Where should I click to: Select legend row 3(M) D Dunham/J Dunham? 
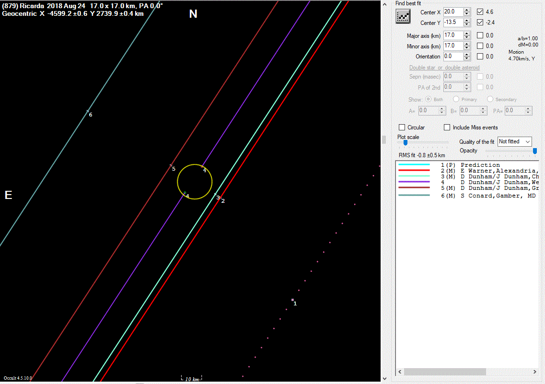(467, 176)
